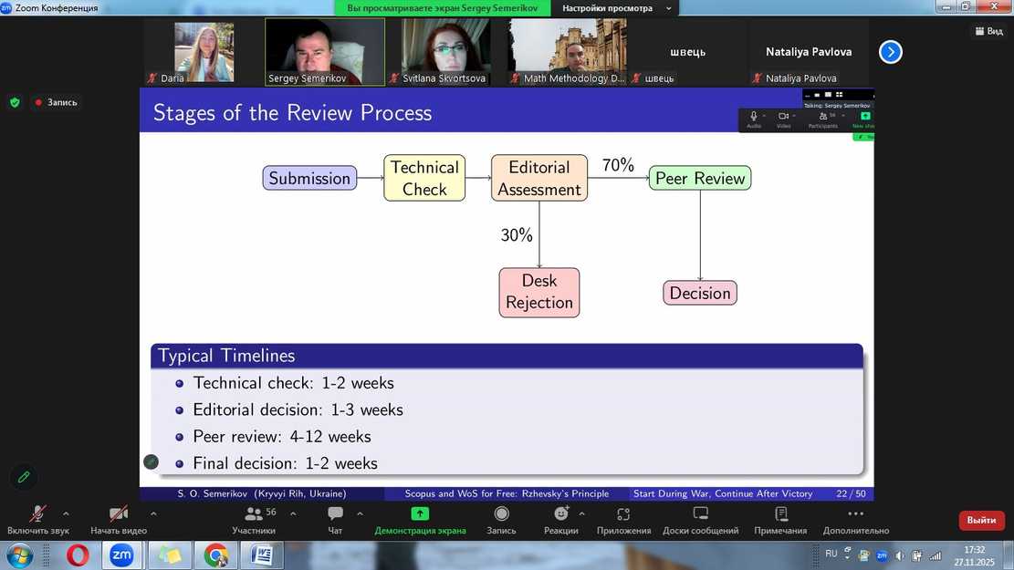
Task: Click the green pencil annotation icon
Action: point(24,476)
